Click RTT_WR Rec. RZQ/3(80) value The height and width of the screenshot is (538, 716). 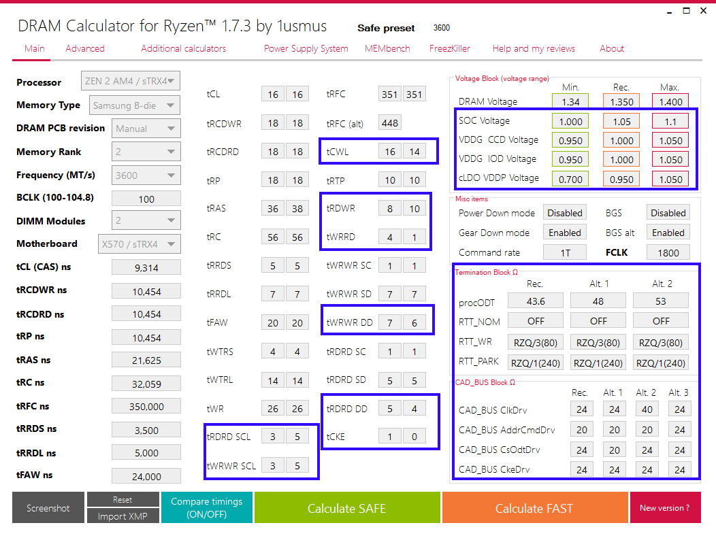pos(536,342)
